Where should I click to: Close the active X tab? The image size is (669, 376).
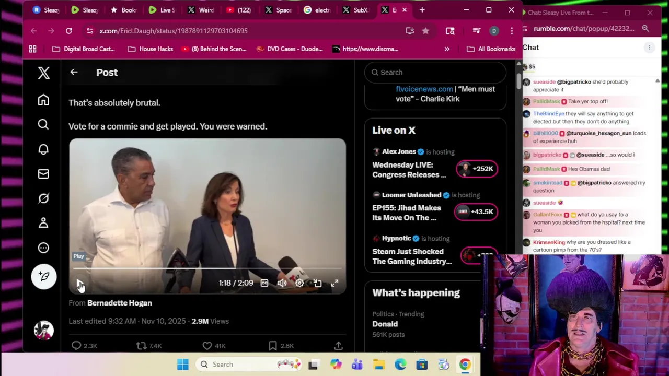(x=404, y=10)
